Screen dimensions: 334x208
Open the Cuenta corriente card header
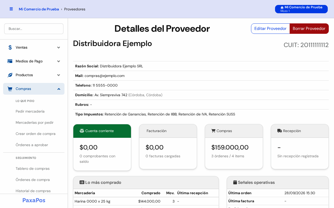tap(102, 131)
